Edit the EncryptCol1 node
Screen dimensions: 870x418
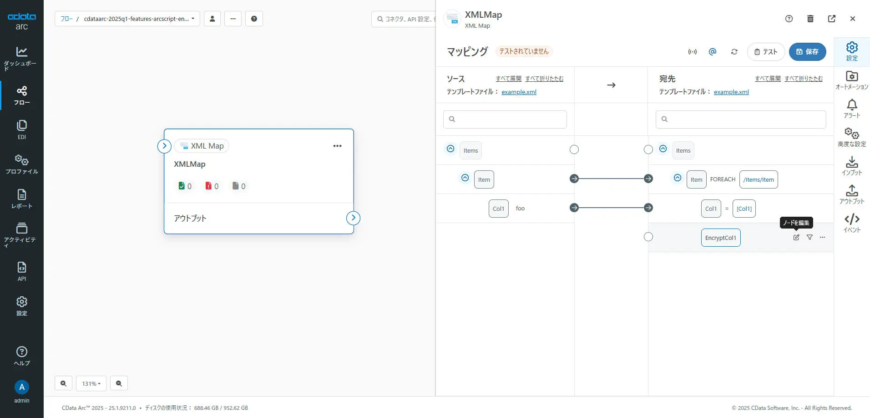796,237
